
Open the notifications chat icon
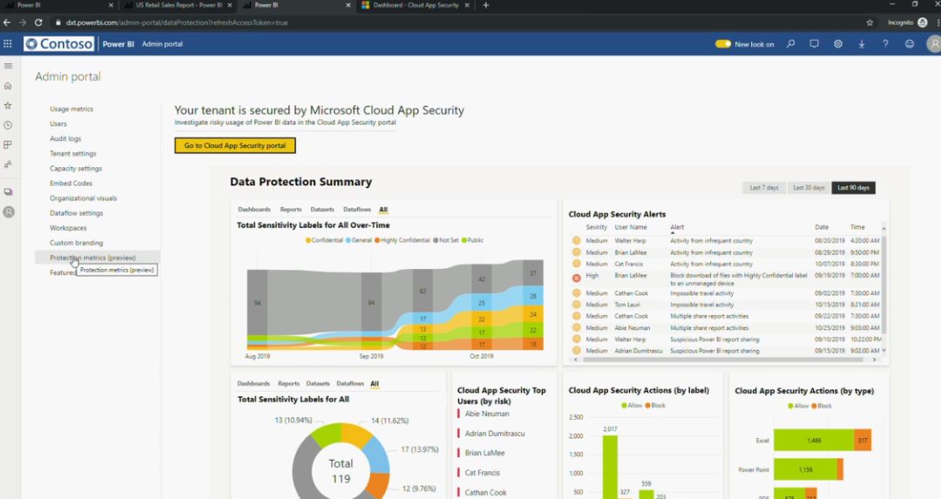tap(814, 44)
